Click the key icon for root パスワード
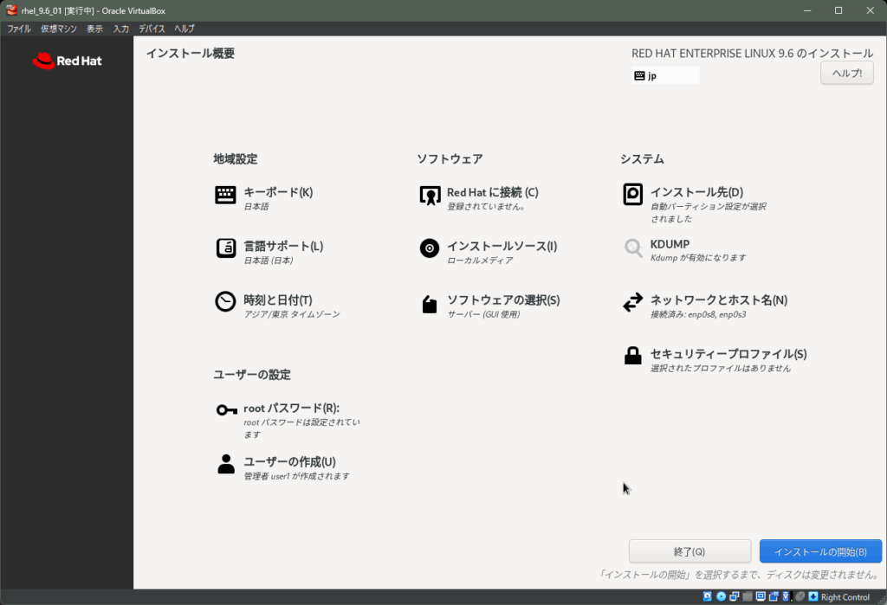The width and height of the screenshot is (887, 605). point(227,410)
